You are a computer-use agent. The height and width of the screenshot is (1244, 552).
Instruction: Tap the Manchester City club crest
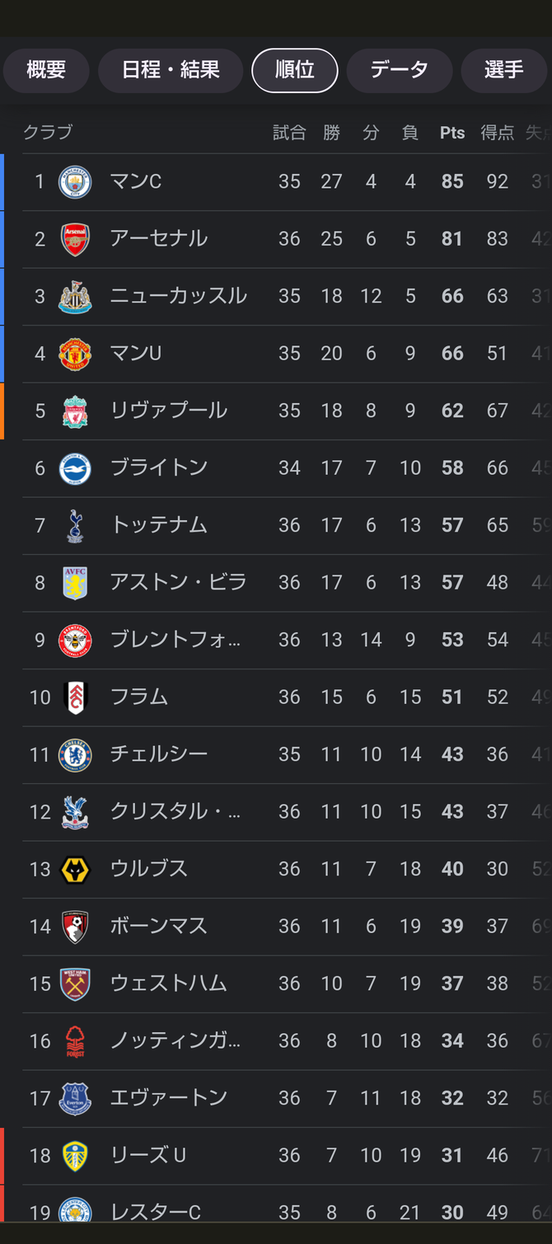(x=75, y=181)
